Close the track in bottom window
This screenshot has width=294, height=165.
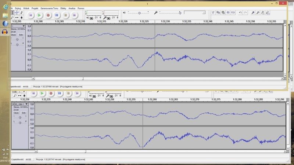point(13,104)
